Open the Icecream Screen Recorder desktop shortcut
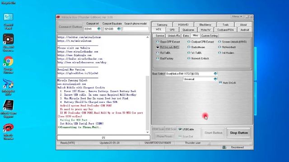 8,43
